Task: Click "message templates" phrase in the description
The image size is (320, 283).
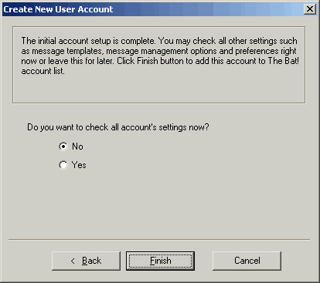Action: [67, 51]
